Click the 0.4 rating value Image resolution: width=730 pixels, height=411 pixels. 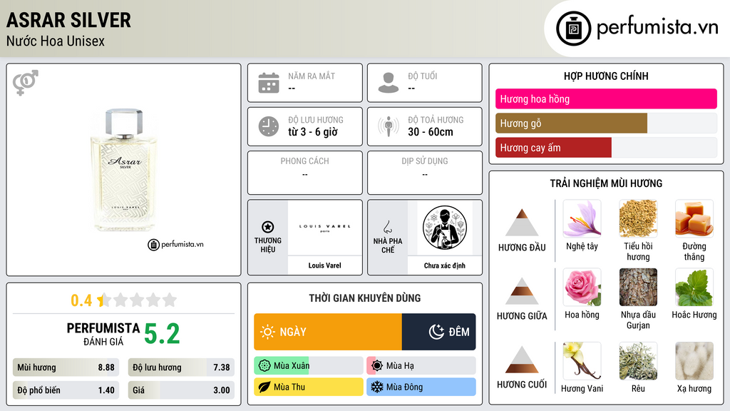(81, 300)
